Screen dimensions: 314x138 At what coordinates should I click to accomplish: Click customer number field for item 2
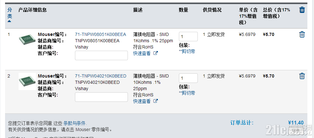point(101,97)
